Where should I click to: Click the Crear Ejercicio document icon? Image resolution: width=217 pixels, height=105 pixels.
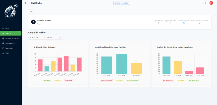(x=3, y=43)
